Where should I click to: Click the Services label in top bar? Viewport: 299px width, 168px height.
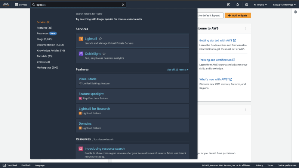tap(23, 4)
